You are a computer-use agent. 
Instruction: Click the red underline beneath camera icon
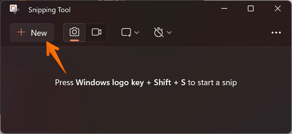click(74, 40)
